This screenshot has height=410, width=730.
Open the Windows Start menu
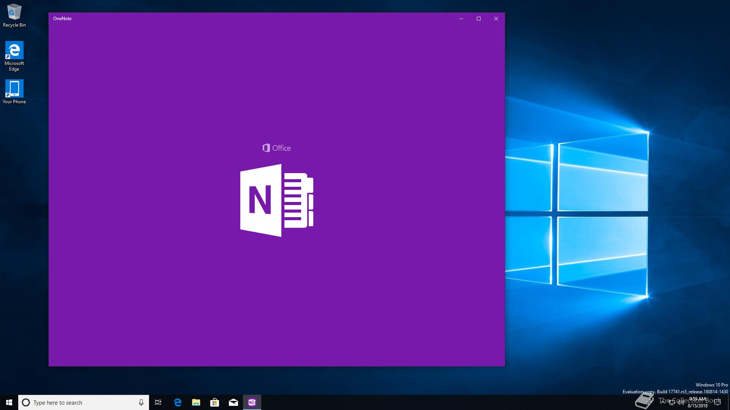9,402
